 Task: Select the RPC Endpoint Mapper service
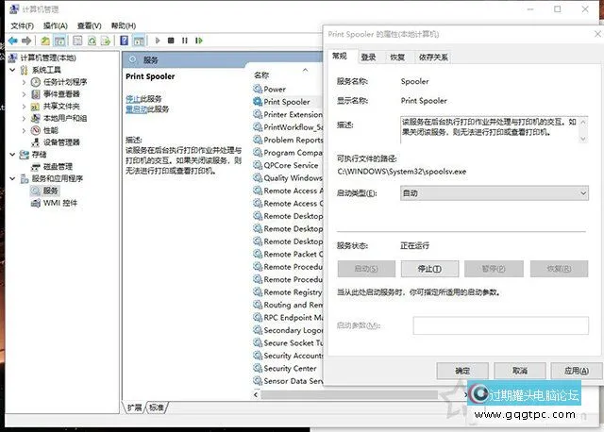point(294,318)
